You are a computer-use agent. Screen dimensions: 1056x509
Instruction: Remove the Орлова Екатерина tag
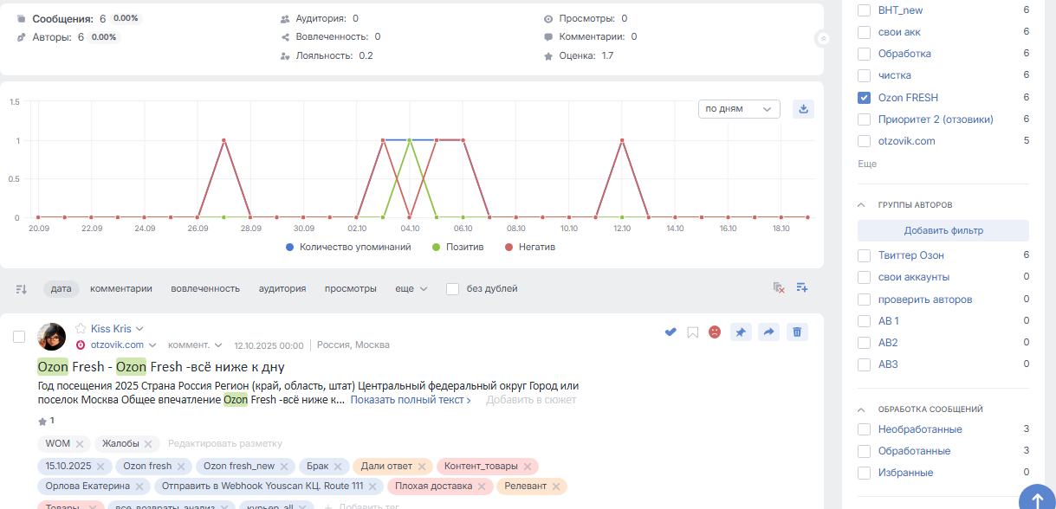pos(139,486)
